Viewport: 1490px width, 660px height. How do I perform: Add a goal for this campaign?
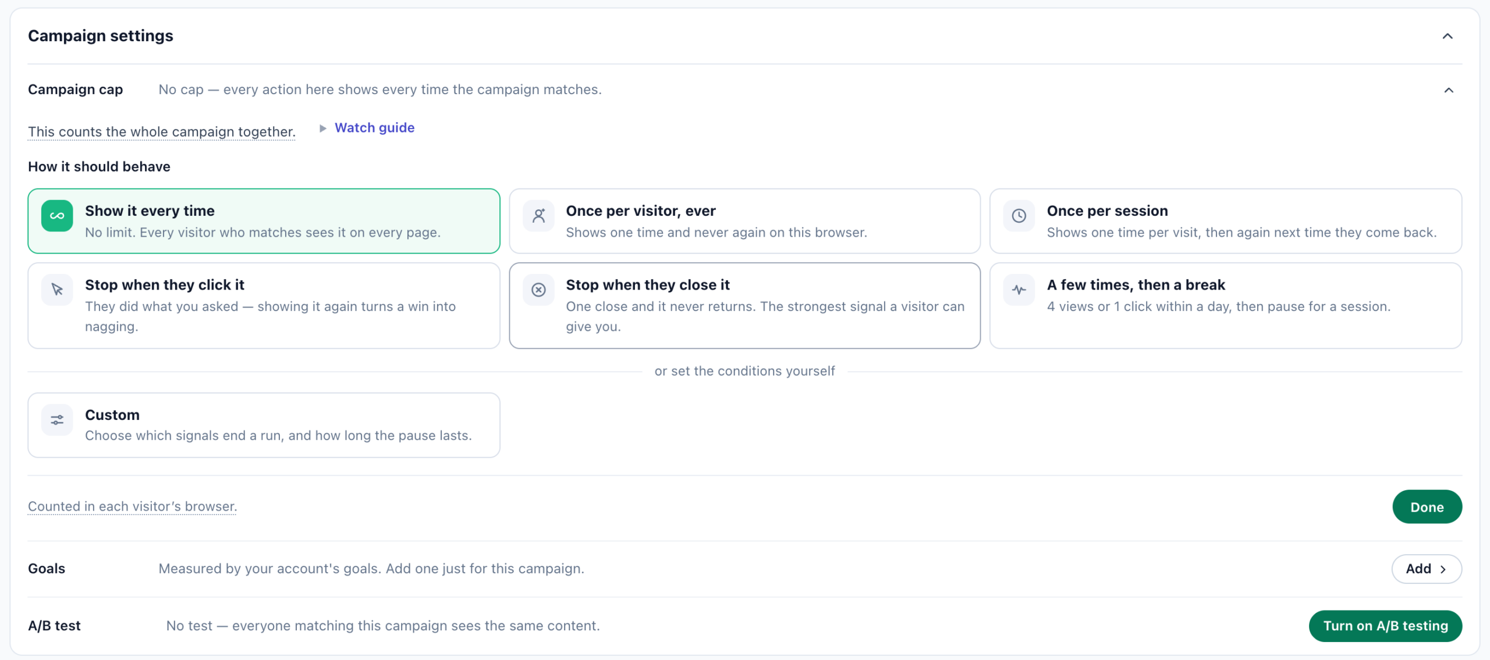[1427, 569]
